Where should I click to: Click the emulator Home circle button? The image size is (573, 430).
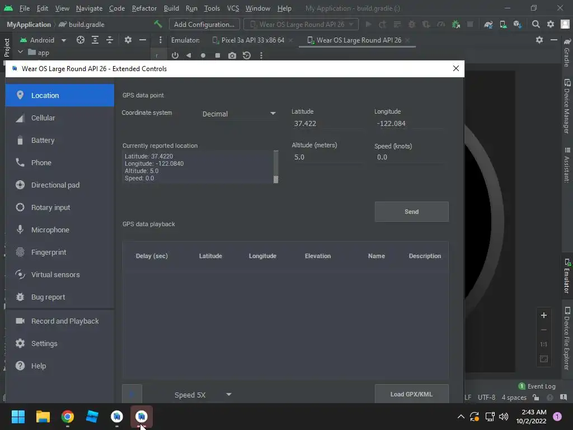click(203, 55)
